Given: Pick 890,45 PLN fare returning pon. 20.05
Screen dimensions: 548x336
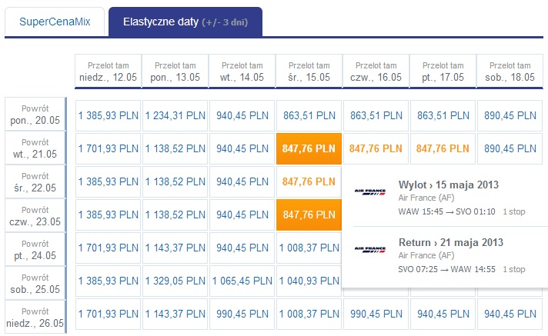Looking at the screenshot, I should [x=510, y=115].
